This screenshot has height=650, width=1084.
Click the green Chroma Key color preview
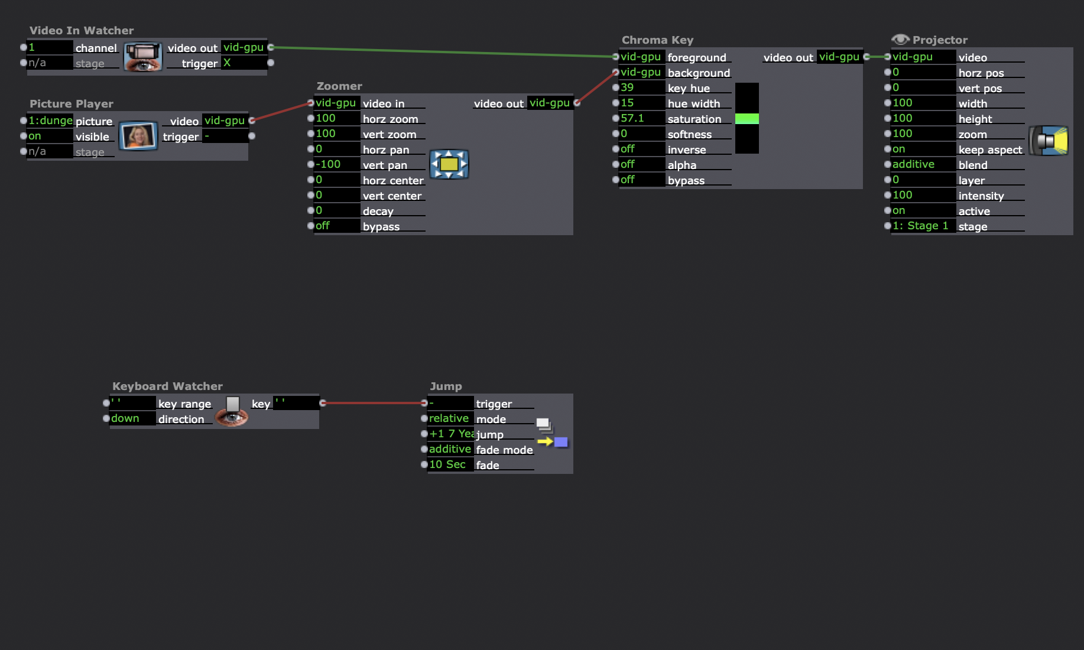747,119
